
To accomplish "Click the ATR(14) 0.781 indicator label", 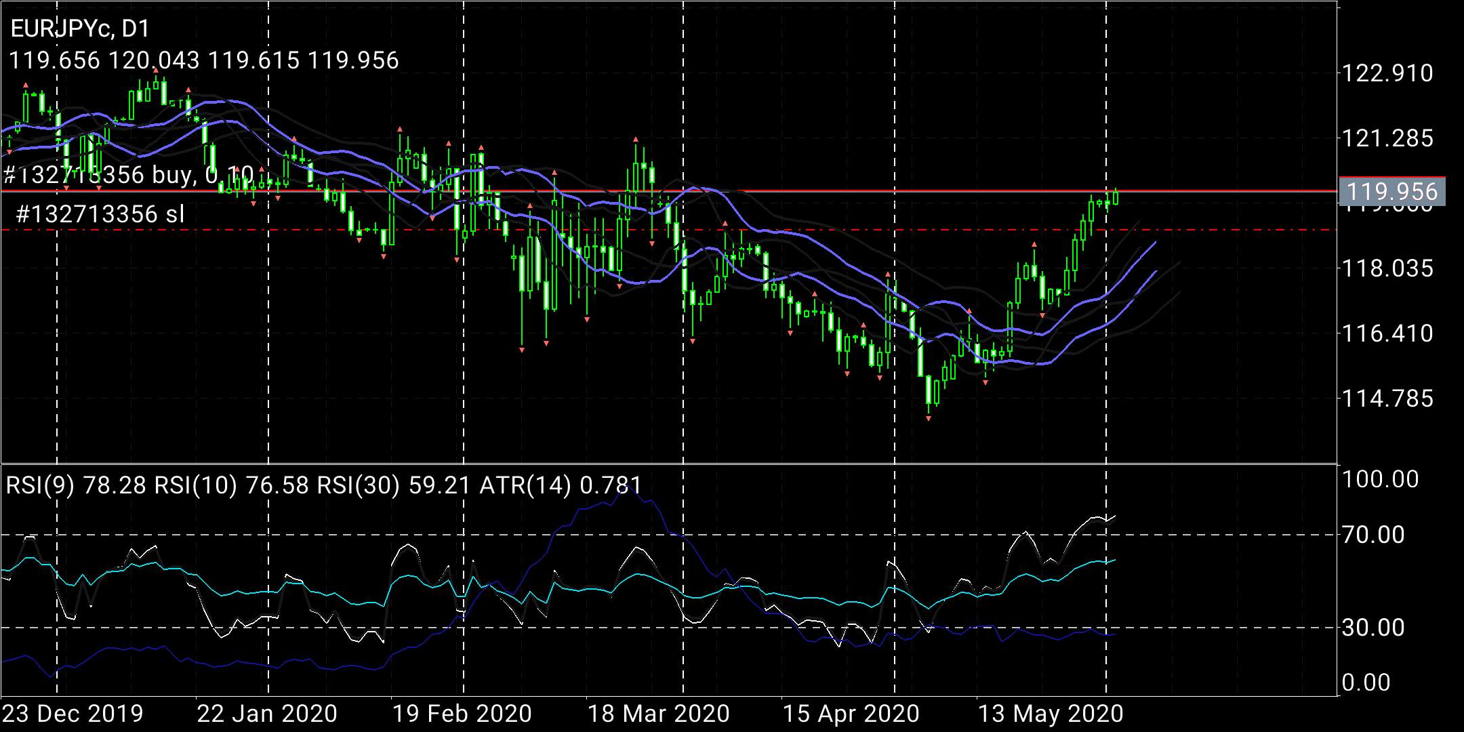I will point(561,485).
